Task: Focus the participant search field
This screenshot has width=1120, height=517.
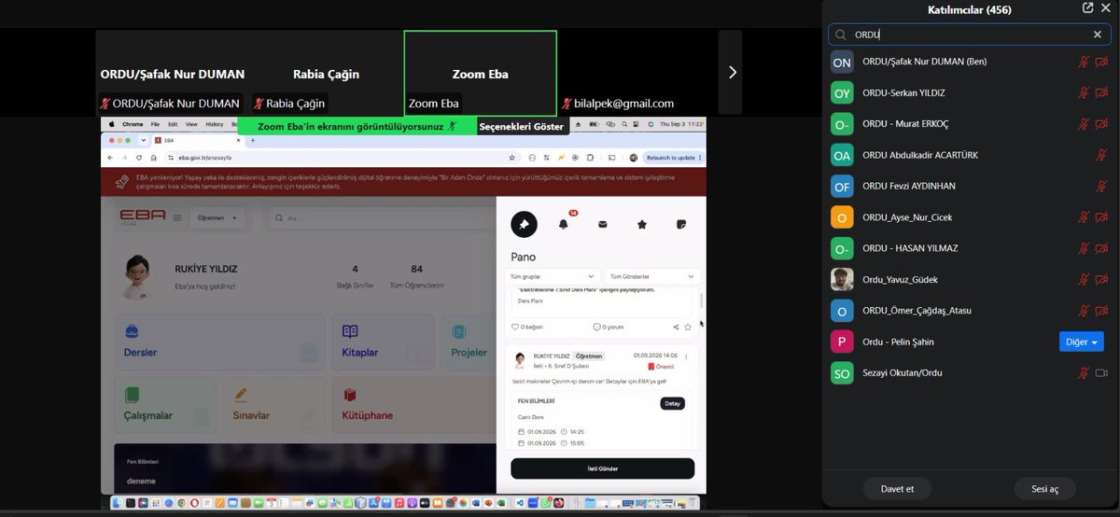Action: click(x=968, y=35)
